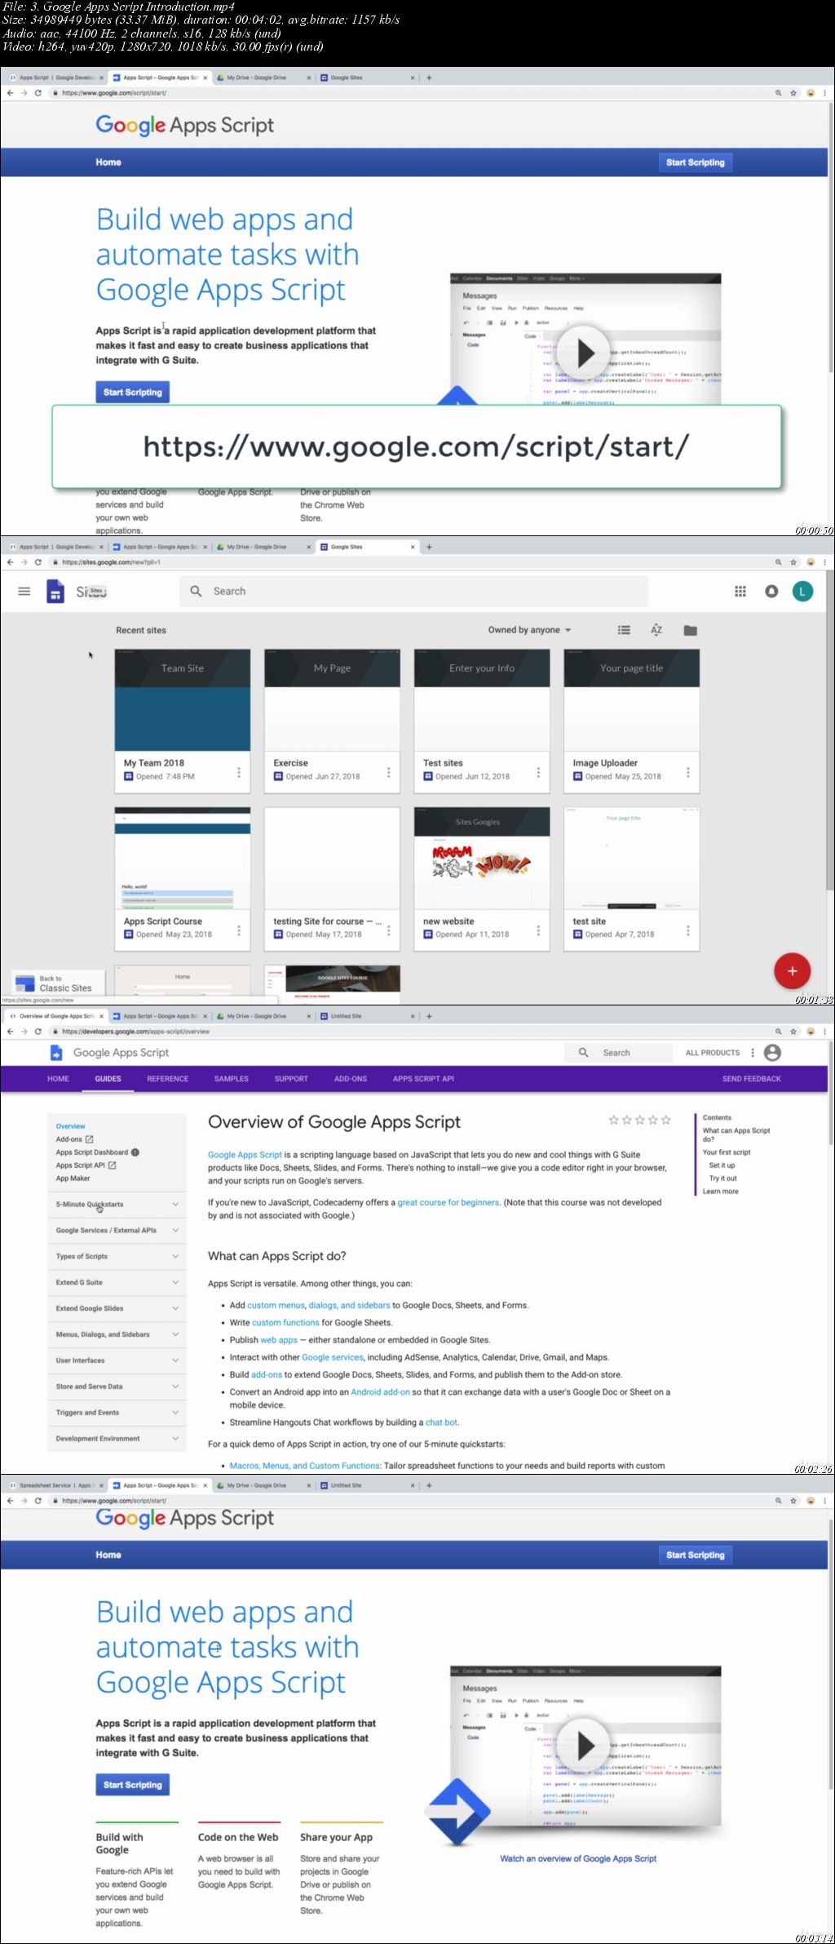Screen dimensions: 835x1944
Task: Open the Google apps grid in Sites
Action: pyautogui.click(x=740, y=592)
